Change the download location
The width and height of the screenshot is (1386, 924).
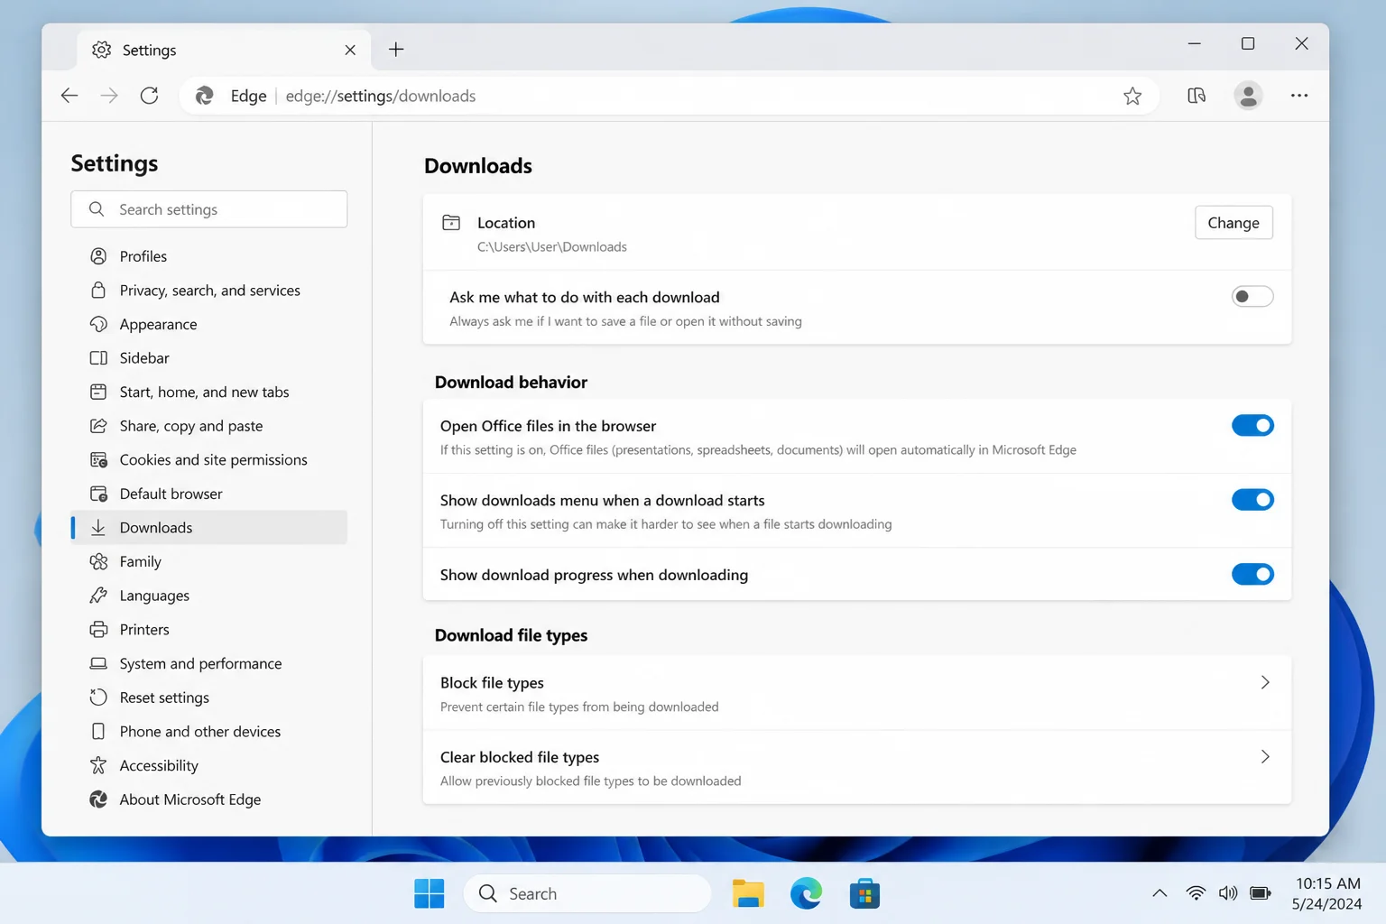[x=1234, y=223]
